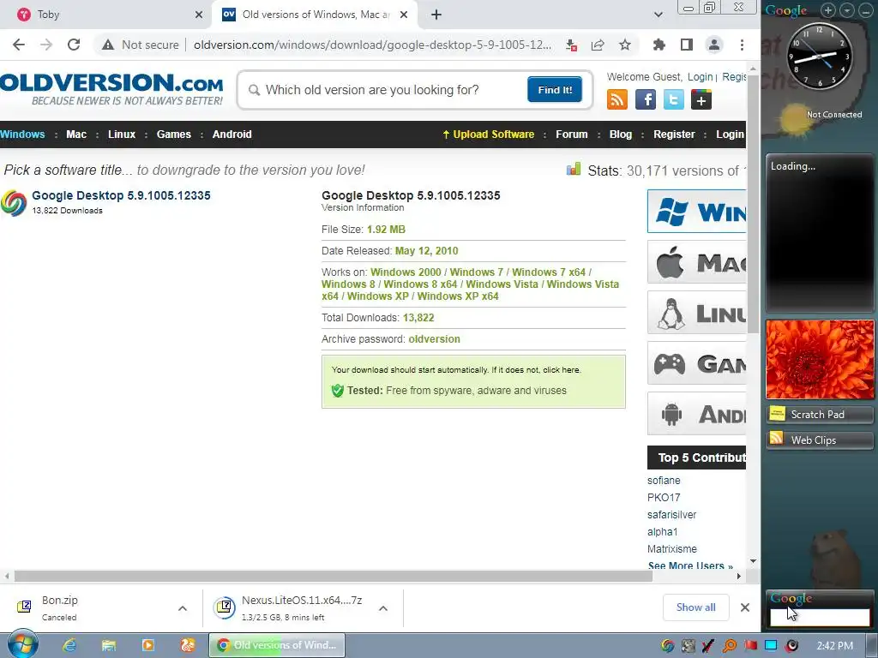878x658 pixels.
Task: Click the See More Users link
Action: (690, 565)
